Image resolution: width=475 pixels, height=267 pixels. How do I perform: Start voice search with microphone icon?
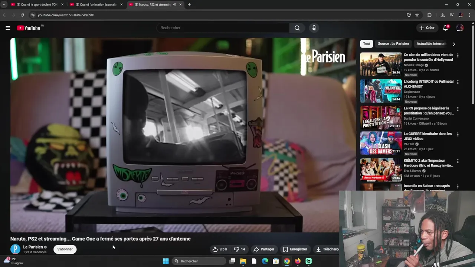pyautogui.click(x=314, y=28)
